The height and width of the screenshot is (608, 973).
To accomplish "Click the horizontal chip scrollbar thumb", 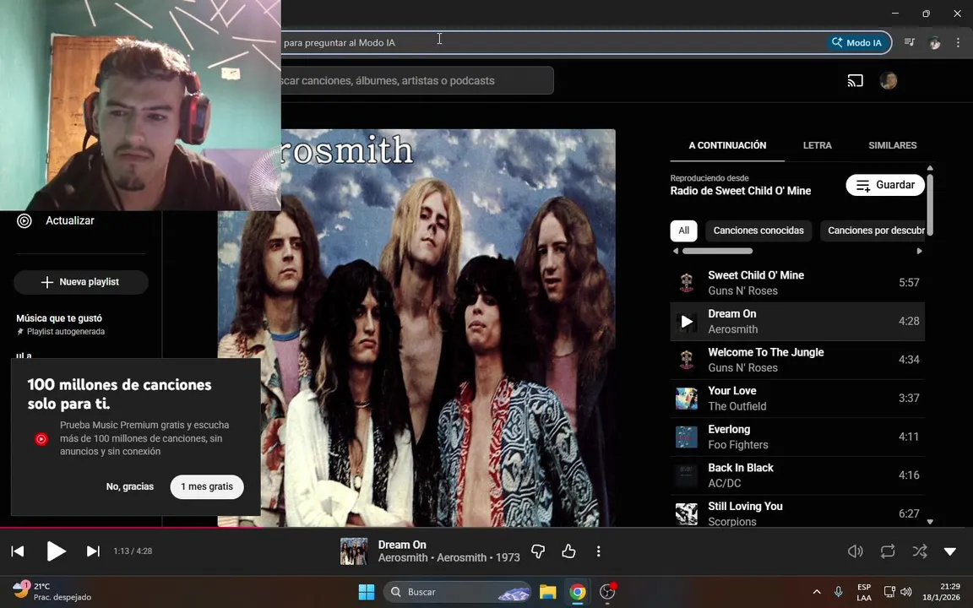I will tap(717, 252).
